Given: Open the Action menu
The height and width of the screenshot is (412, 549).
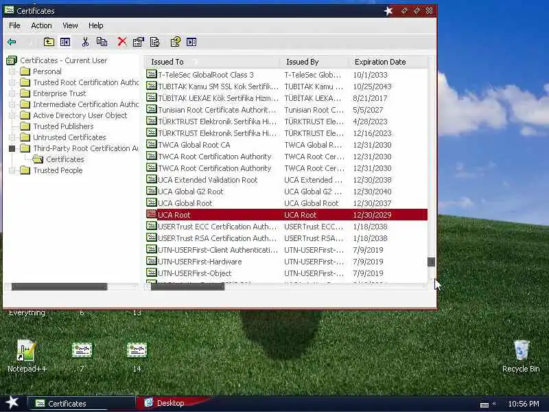Looking at the screenshot, I should pos(41,25).
